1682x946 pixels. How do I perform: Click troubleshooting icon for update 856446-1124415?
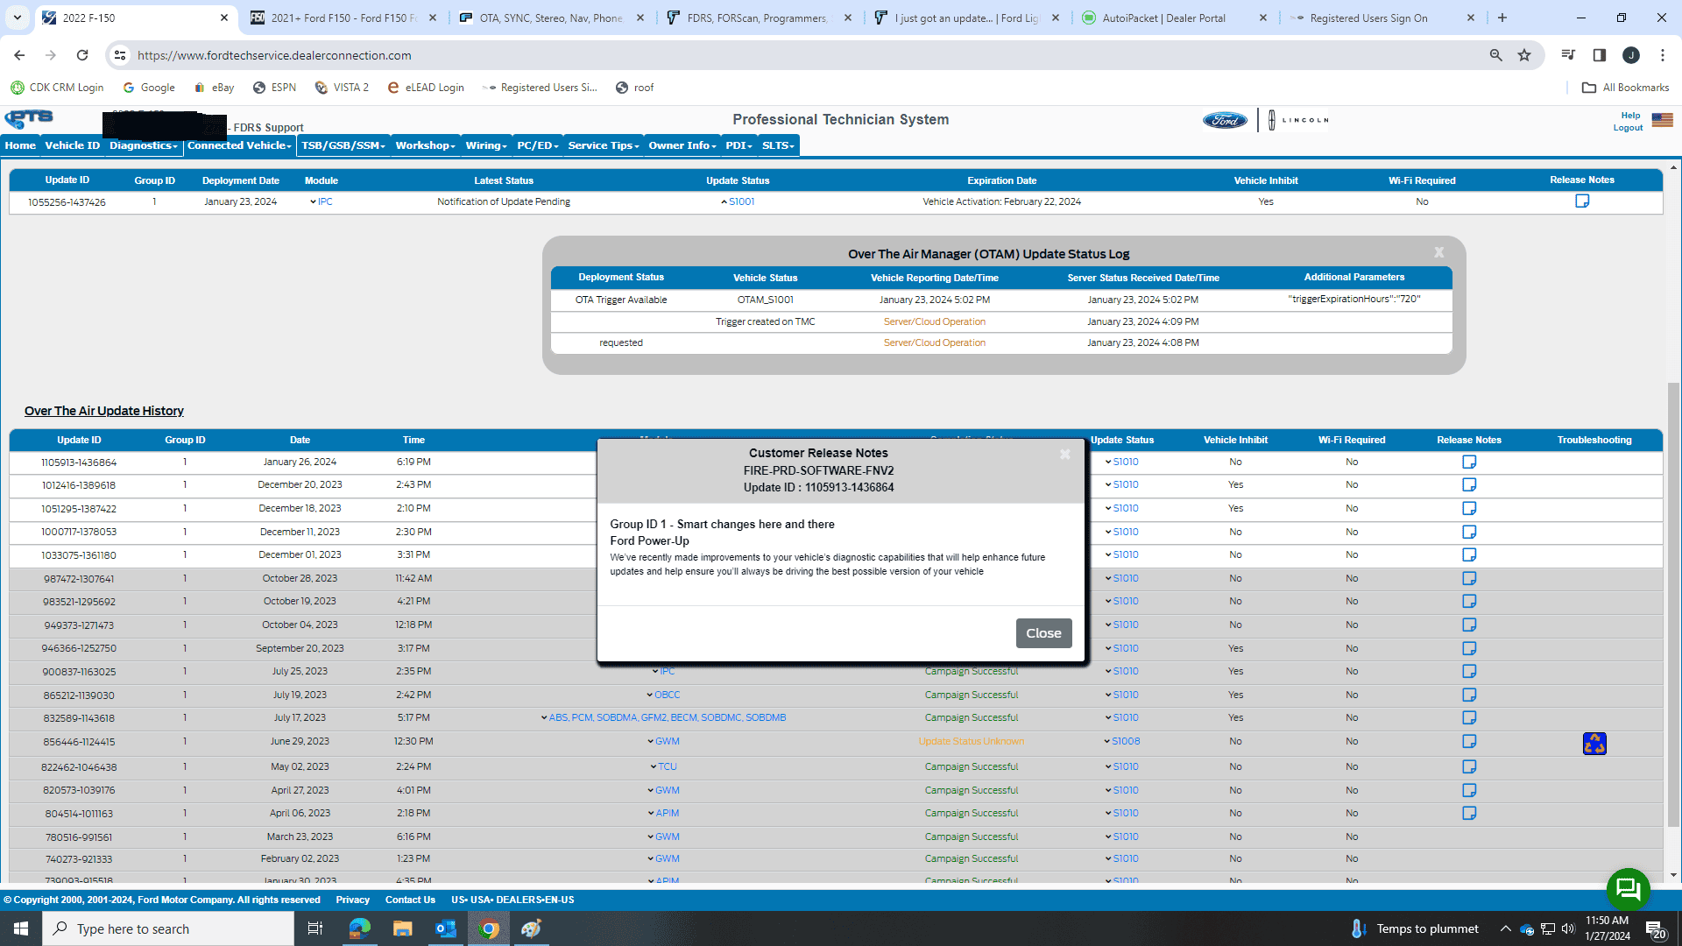coord(1594,744)
